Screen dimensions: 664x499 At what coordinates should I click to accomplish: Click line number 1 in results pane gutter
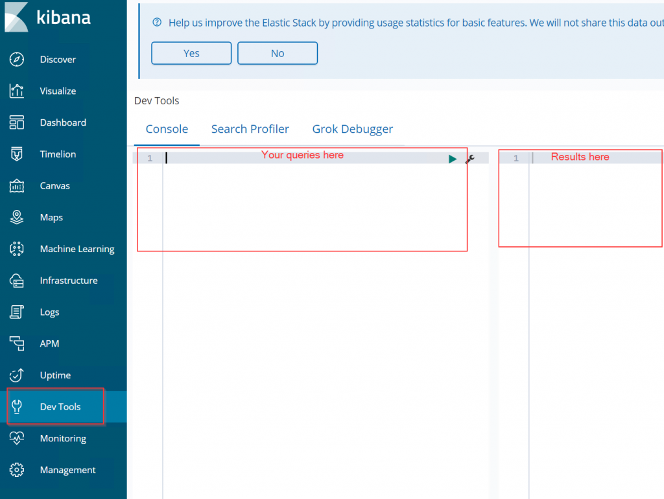click(516, 158)
